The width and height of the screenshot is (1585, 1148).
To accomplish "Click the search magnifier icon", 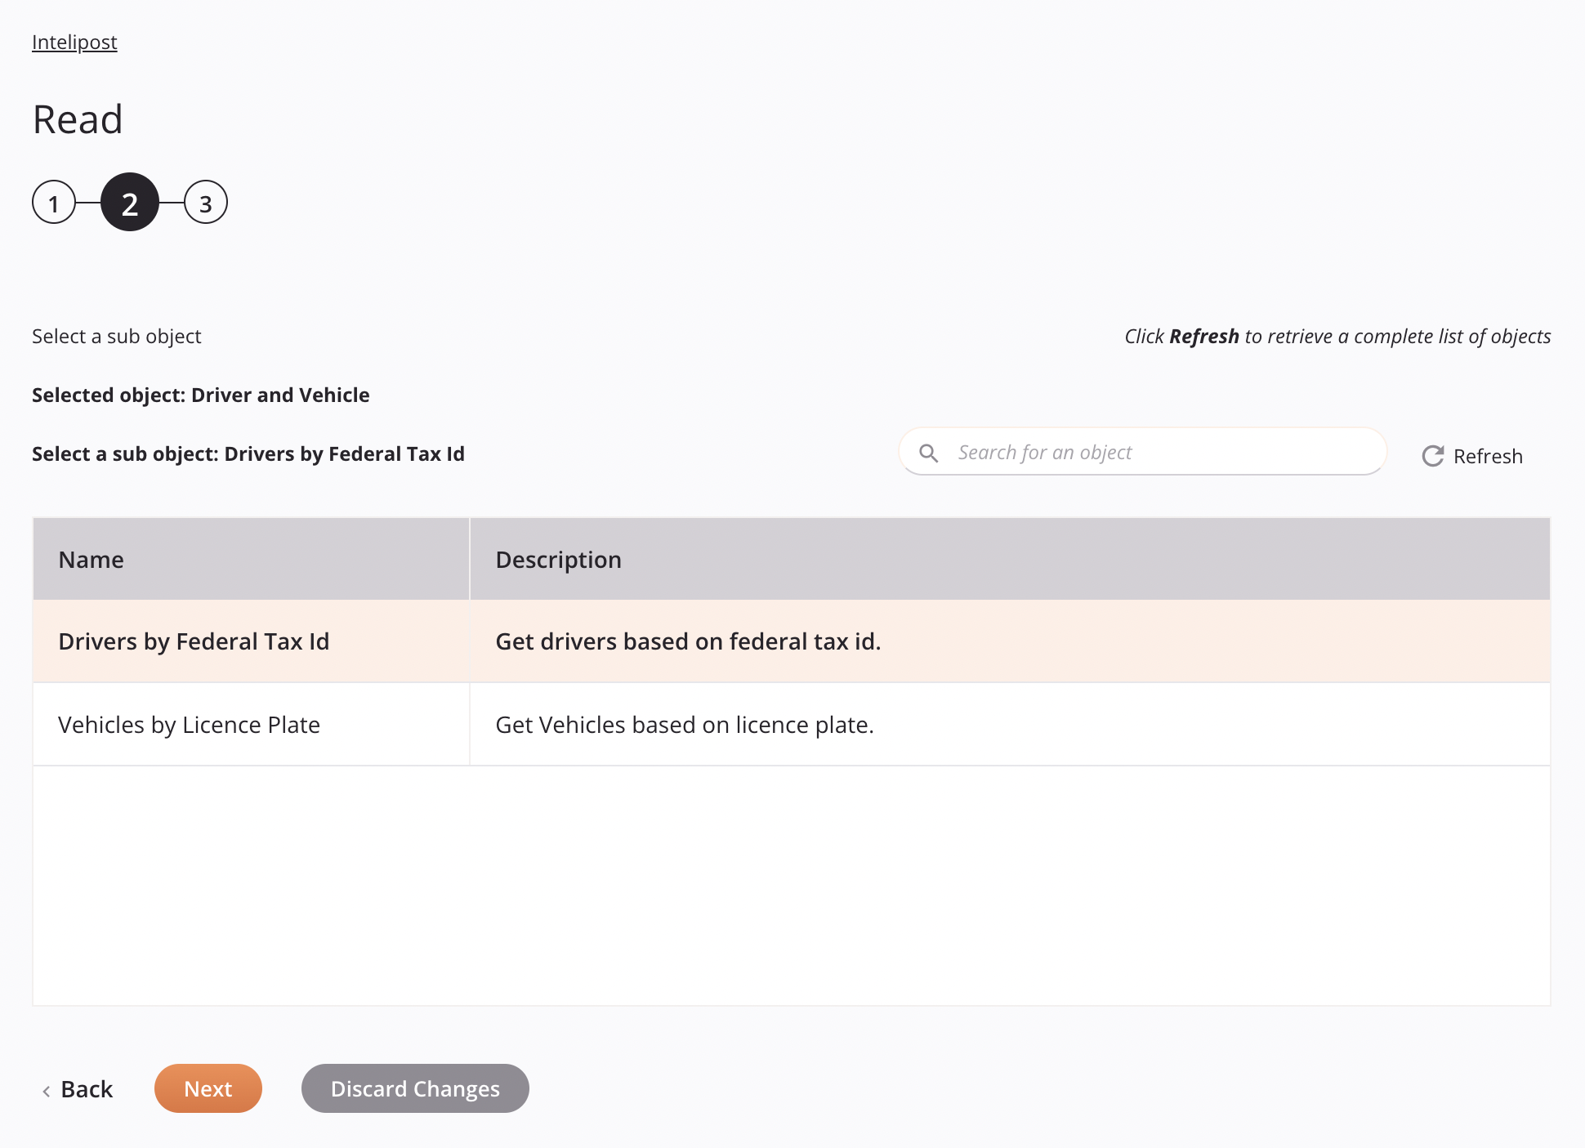I will [929, 452].
